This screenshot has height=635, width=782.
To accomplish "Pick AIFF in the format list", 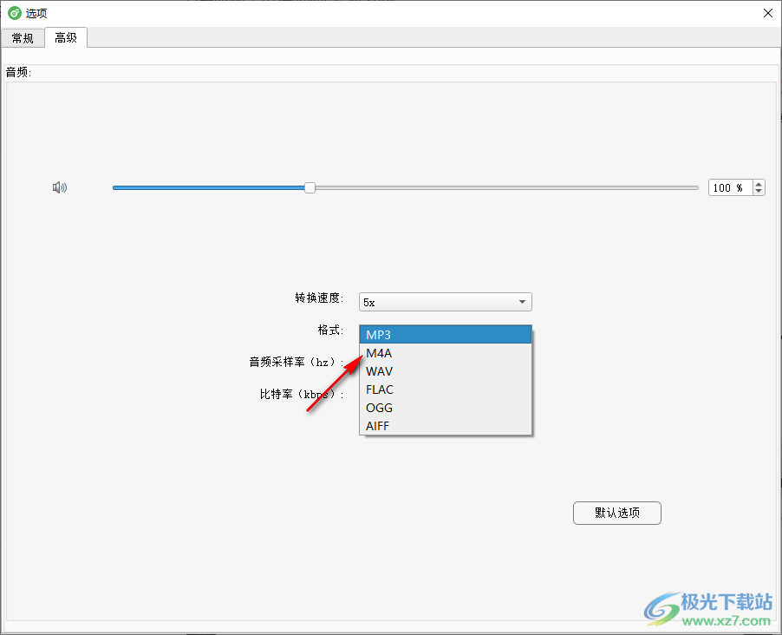I will coord(446,426).
